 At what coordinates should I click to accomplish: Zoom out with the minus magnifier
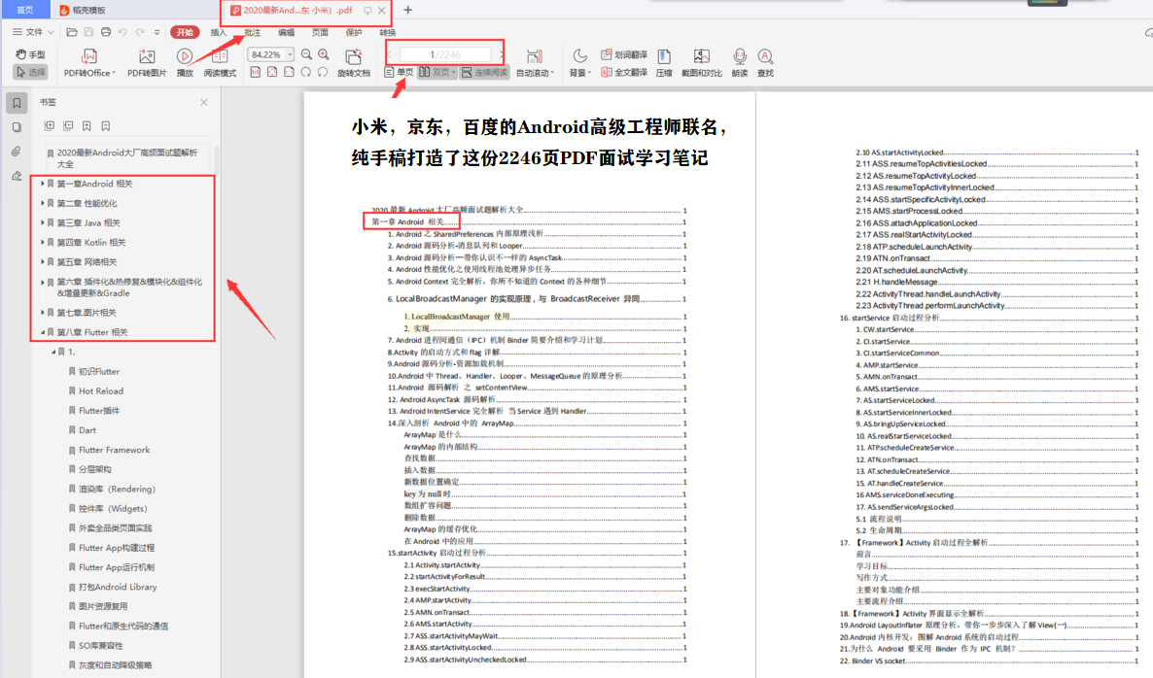(x=306, y=55)
